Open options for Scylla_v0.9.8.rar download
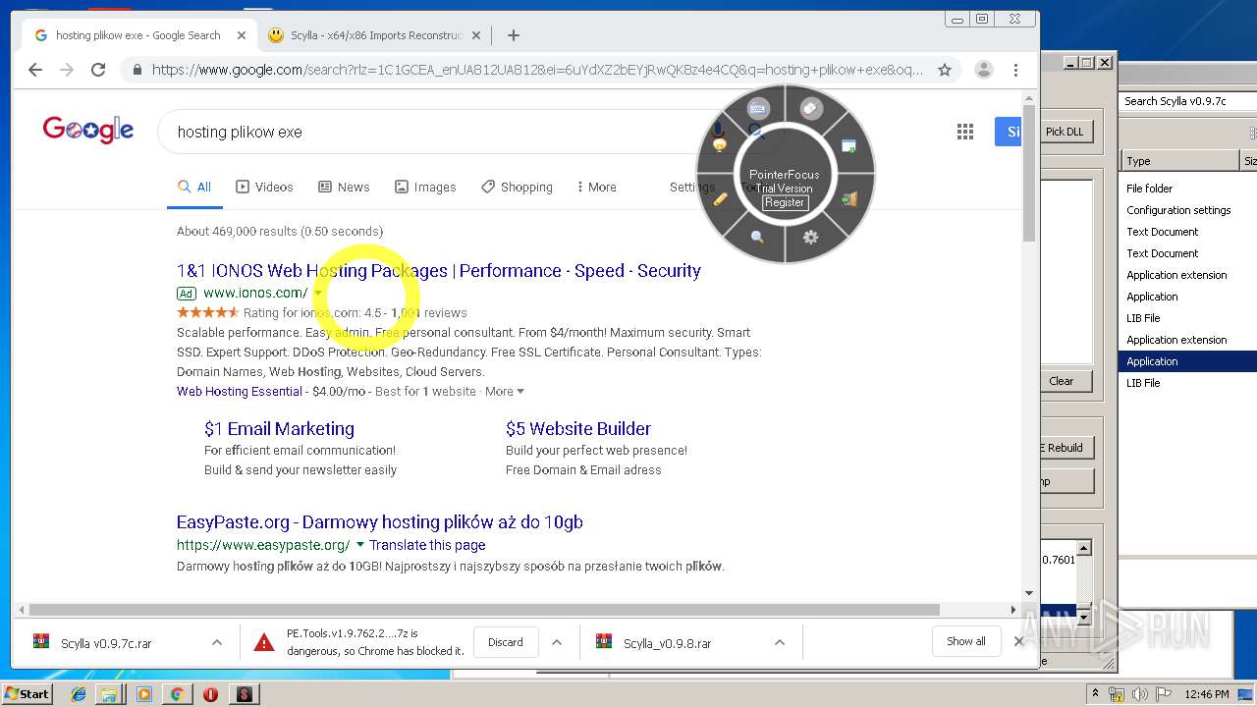Viewport: 1257px width, 707px height. 780,642
